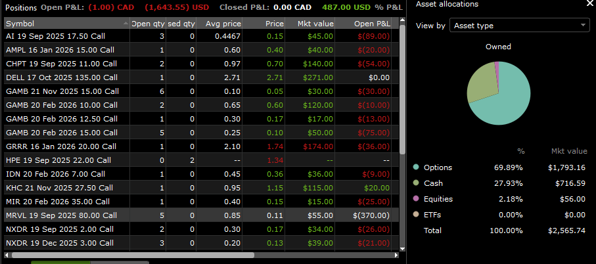Click Cash percentage 27.93%
This screenshot has height=264, width=596.
click(509, 183)
